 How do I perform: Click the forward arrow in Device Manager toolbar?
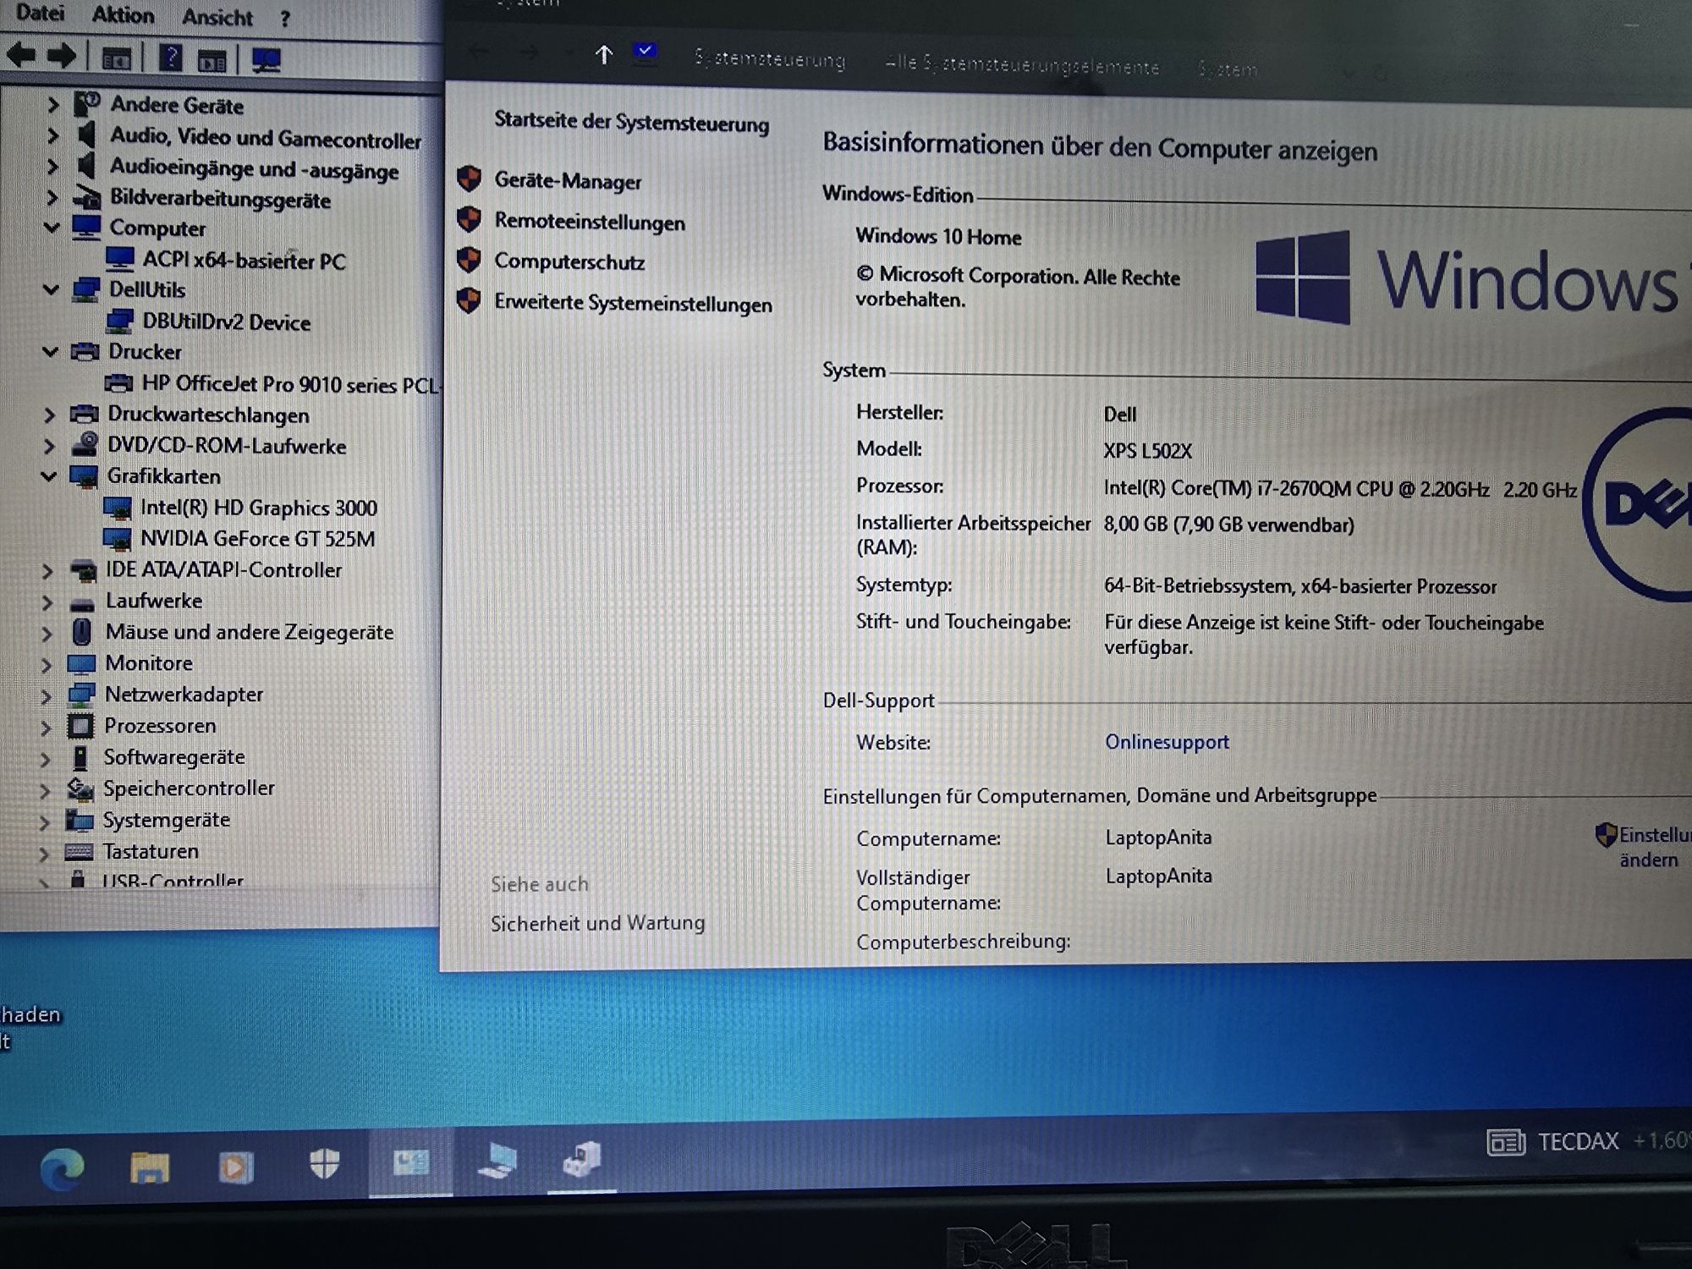coord(62,57)
